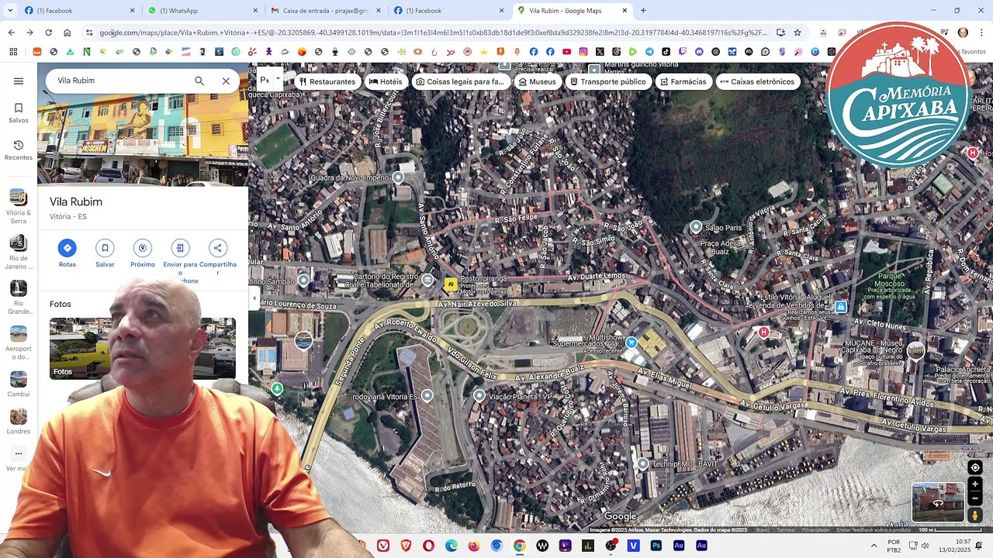Filter map by Museus chip
Screen dimensions: 993x558
(x=538, y=81)
